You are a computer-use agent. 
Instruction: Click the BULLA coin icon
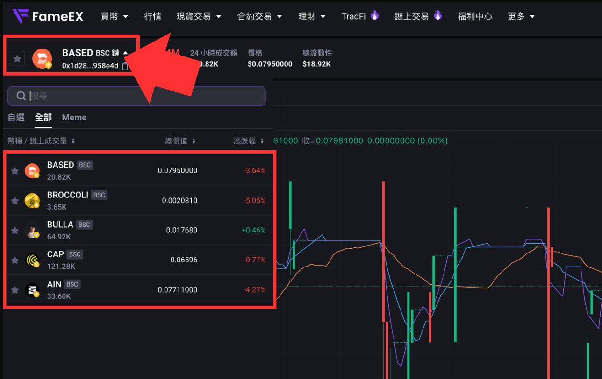(x=32, y=231)
